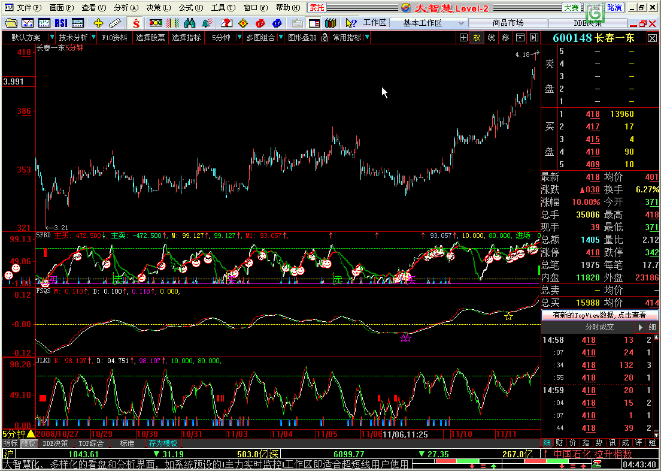Expand the 技术分析 dropdown arrow
The width and height of the screenshot is (661, 471).
point(93,38)
